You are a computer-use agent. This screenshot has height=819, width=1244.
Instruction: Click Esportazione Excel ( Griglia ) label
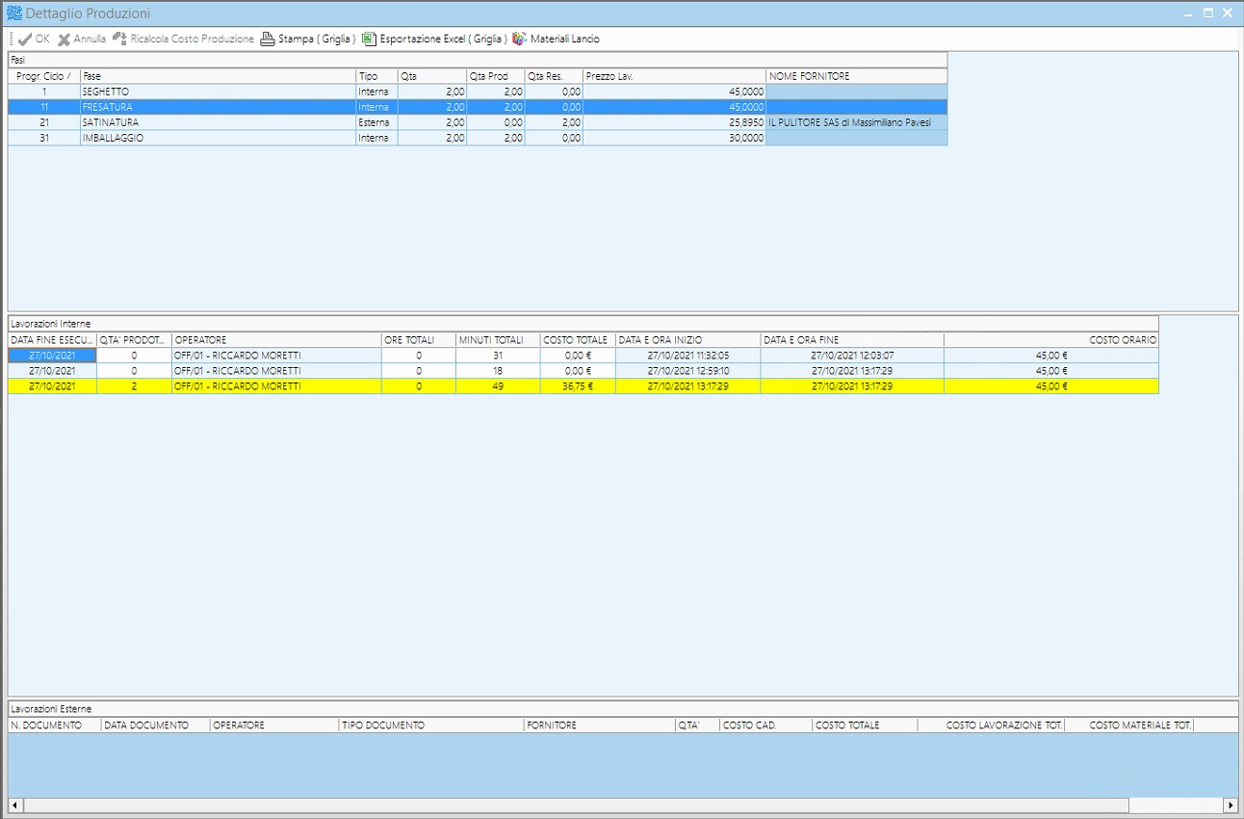pyautogui.click(x=443, y=40)
